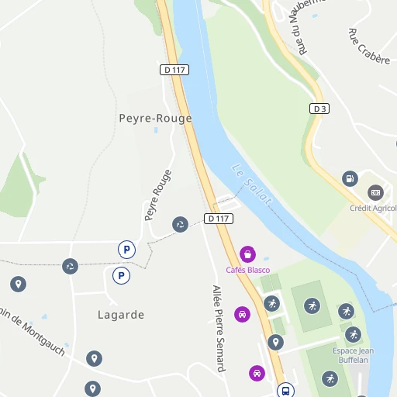
Task: Select the recycling icon left of parking
Action: pyautogui.click(x=70, y=266)
